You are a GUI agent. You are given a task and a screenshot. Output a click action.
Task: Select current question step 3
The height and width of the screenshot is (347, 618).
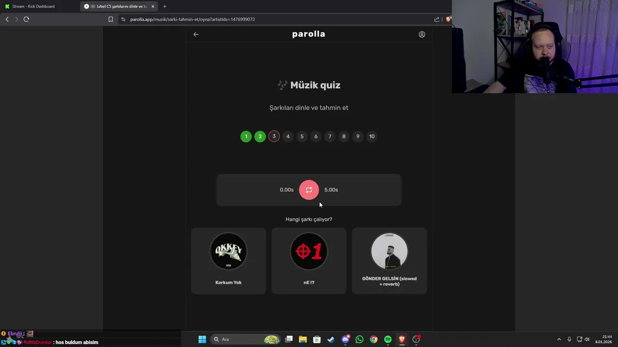(x=274, y=136)
